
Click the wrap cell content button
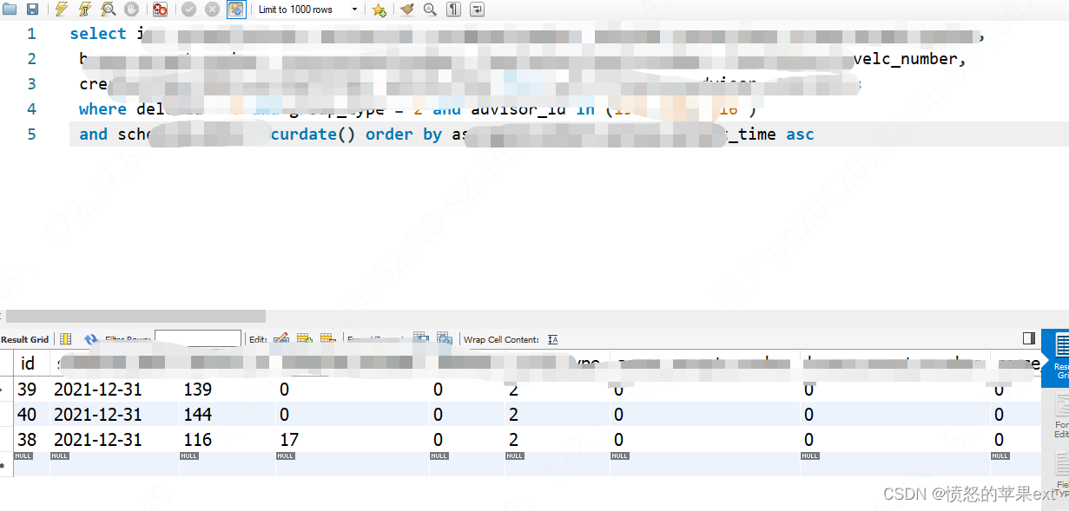[x=553, y=339]
